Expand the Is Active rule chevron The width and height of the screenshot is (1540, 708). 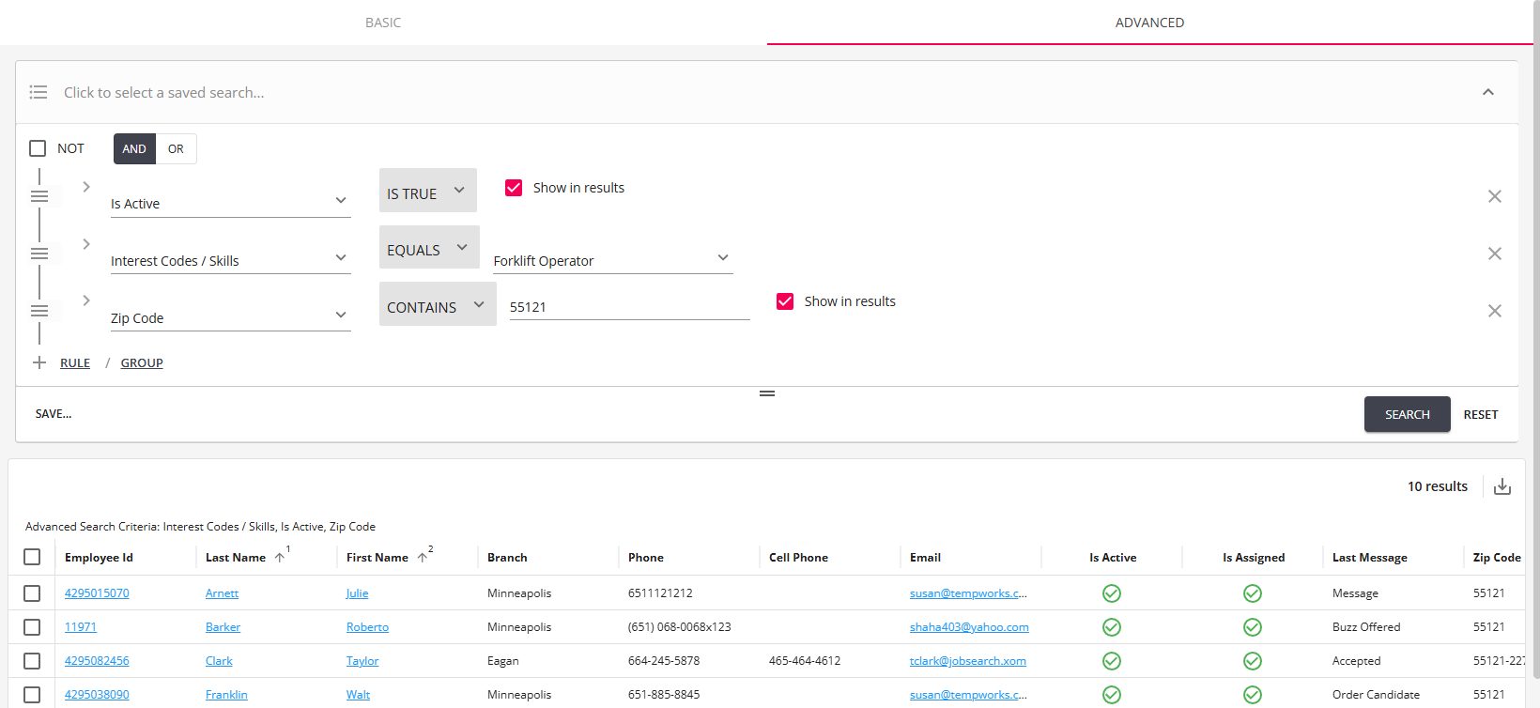coord(86,187)
